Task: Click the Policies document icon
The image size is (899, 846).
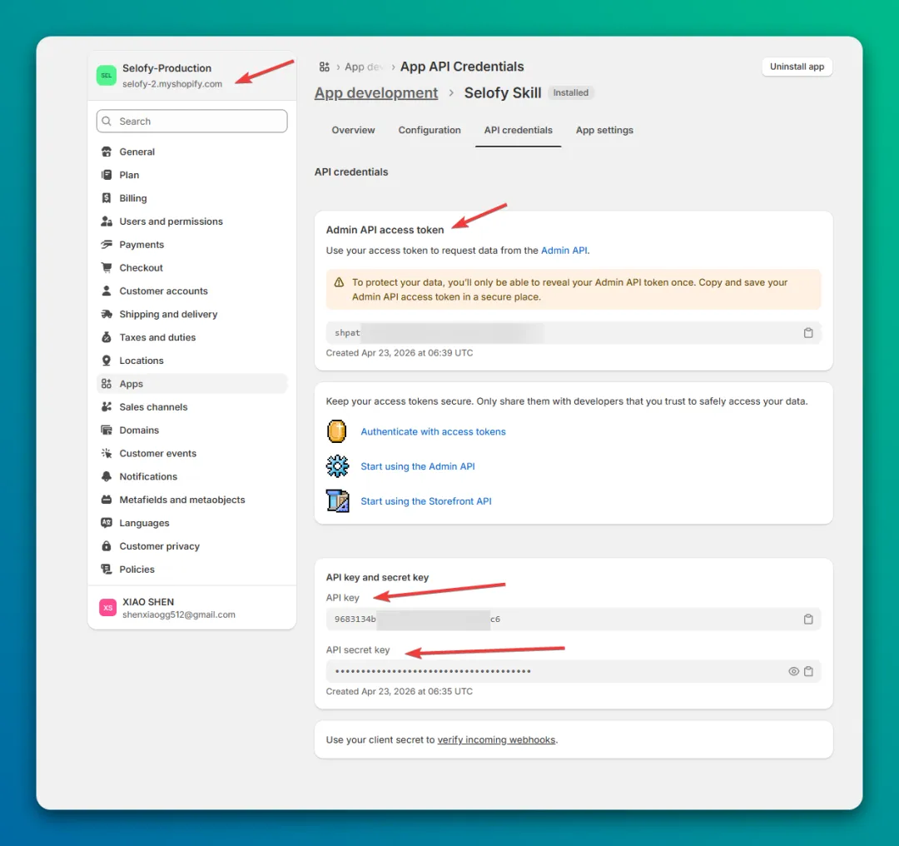Action: pos(106,569)
